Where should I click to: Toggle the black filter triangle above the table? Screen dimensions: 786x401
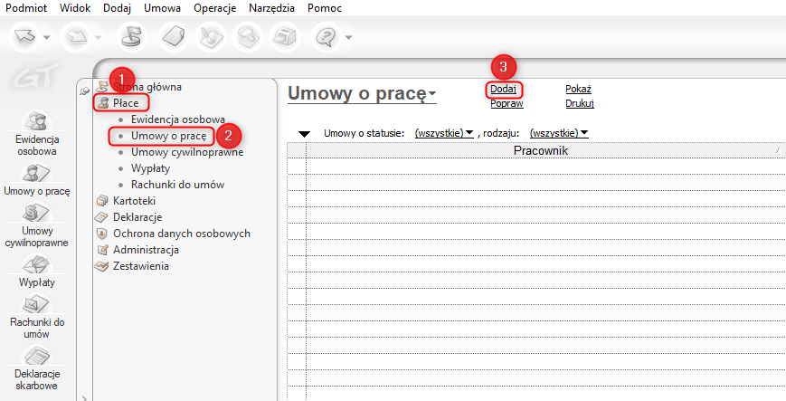click(304, 134)
